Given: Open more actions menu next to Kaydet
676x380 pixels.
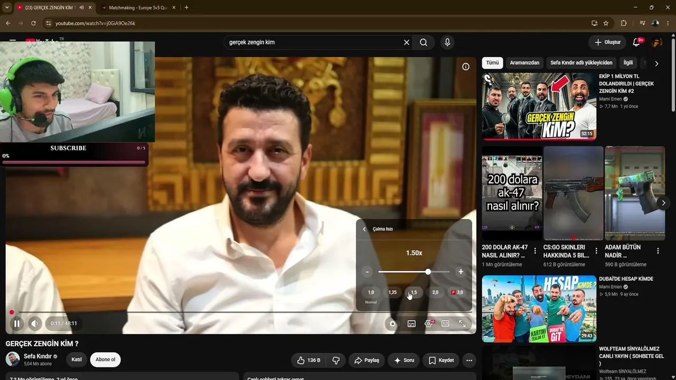Looking at the screenshot, I should (x=469, y=360).
